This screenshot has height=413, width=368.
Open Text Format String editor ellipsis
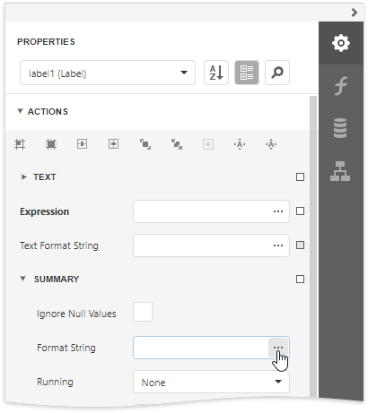(x=278, y=245)
